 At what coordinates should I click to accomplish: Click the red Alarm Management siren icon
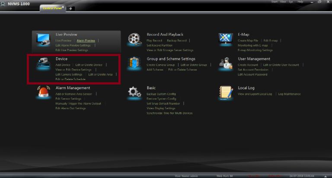tap(43, 93)
